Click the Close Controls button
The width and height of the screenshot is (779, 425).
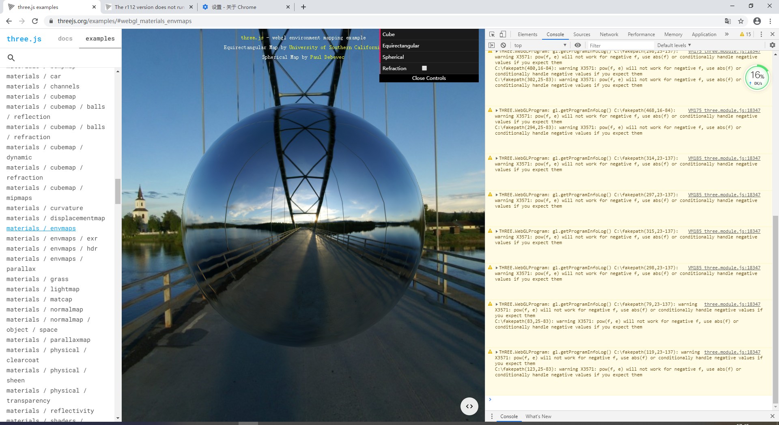(429, 78)
